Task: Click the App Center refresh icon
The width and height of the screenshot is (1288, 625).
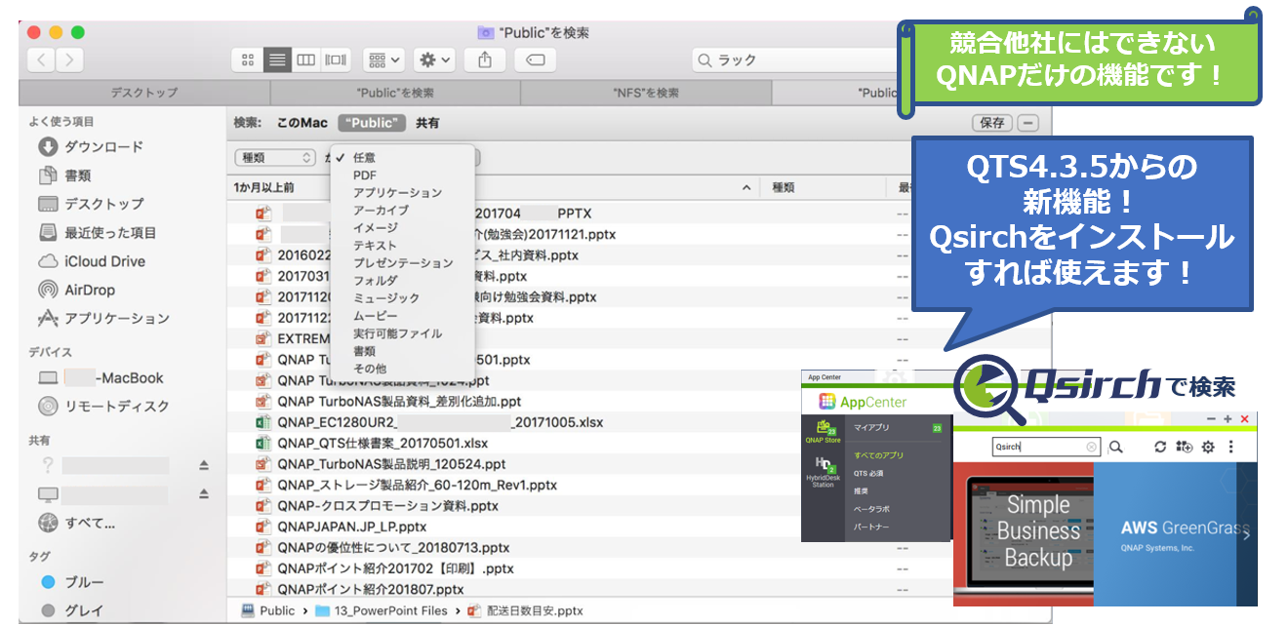Action: [x=1160, y=447]
